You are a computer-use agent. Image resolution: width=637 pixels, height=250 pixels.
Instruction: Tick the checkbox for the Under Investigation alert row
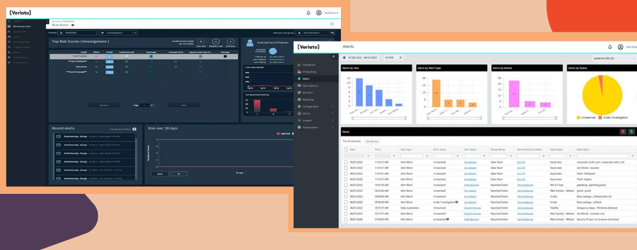(346, 202)
